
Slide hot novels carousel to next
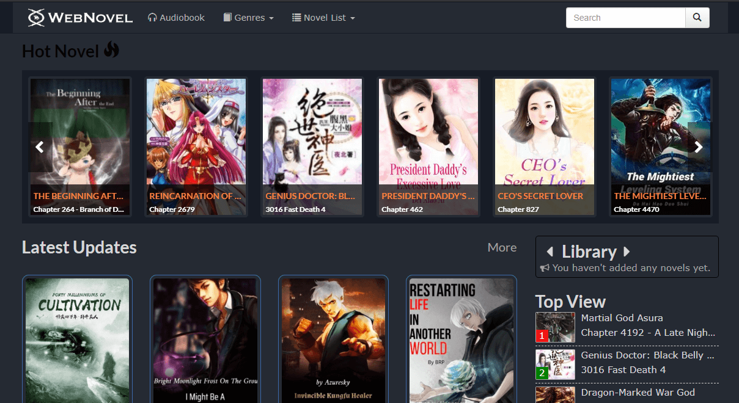point(699,147)
